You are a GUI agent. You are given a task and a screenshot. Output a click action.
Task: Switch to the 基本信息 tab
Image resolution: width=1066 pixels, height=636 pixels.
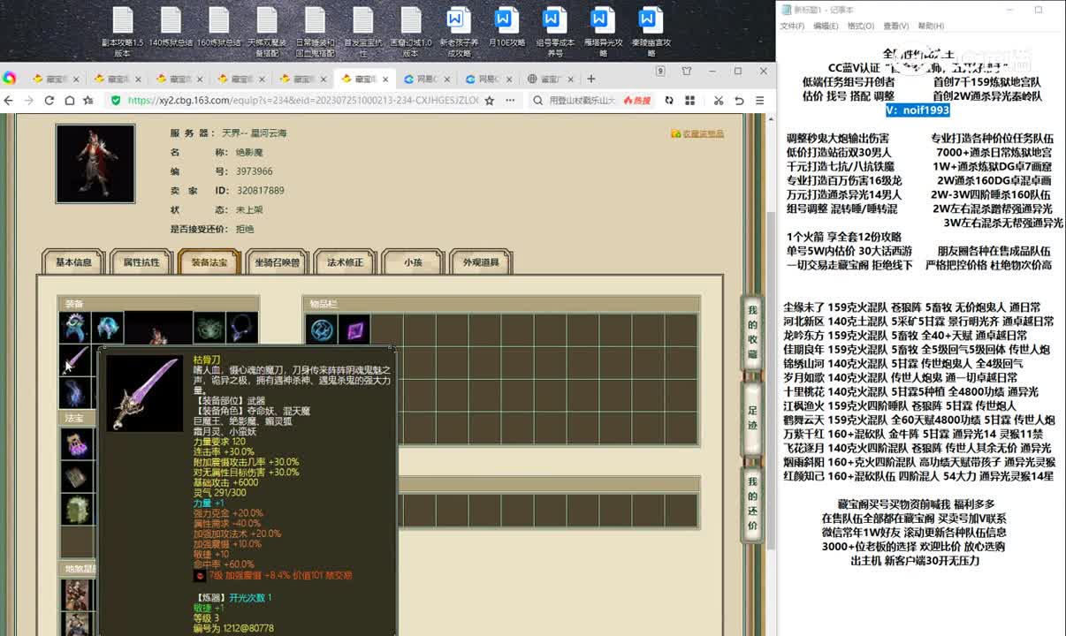(73, 262)
